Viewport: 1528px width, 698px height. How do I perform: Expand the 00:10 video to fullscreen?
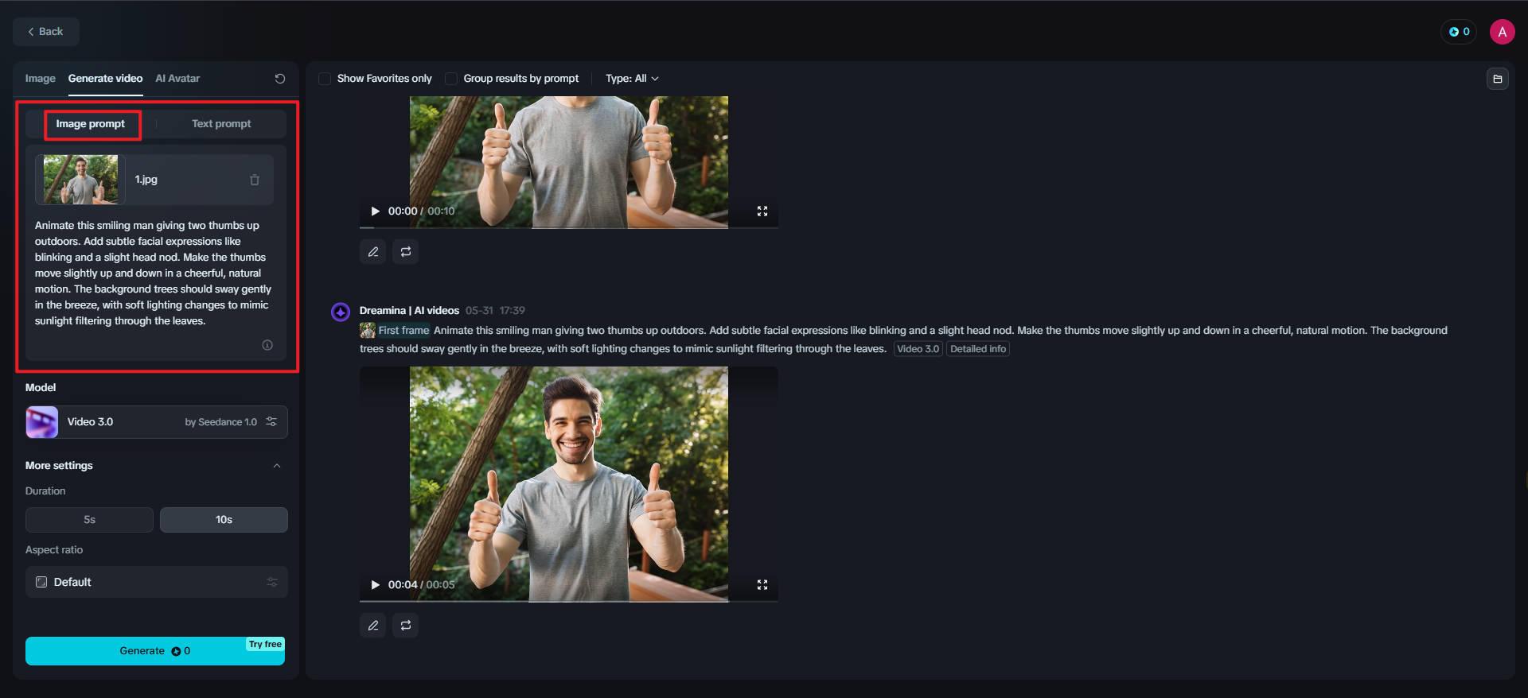pyautogui.click(x=762, y=211)
